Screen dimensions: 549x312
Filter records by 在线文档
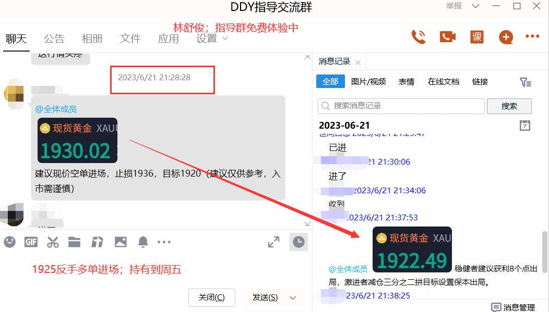click(x=443, y=81)
